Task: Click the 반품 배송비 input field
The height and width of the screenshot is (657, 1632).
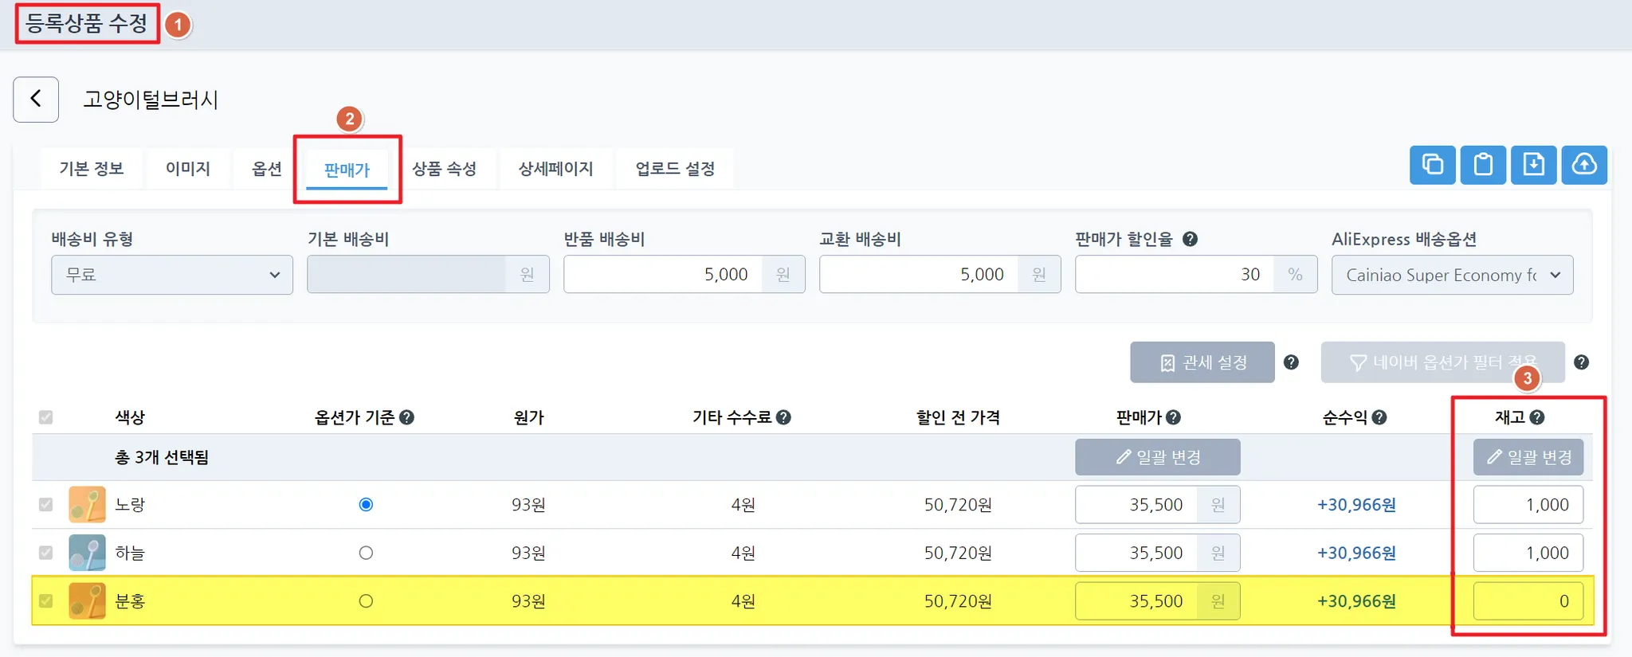Action: [x=663, y=275]
